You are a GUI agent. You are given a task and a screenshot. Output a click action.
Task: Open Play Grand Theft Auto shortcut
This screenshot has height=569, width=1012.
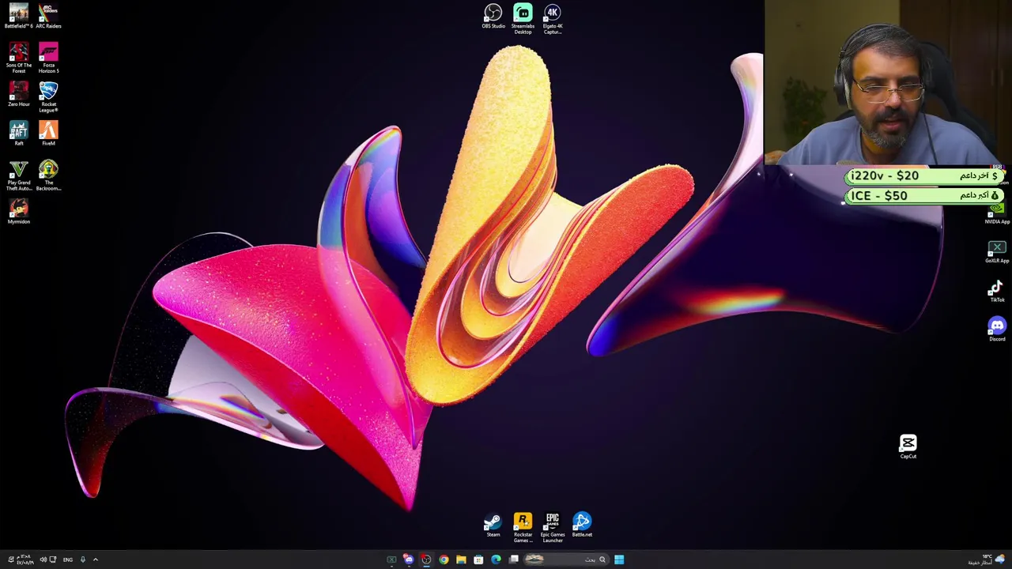tap(18, 175)
